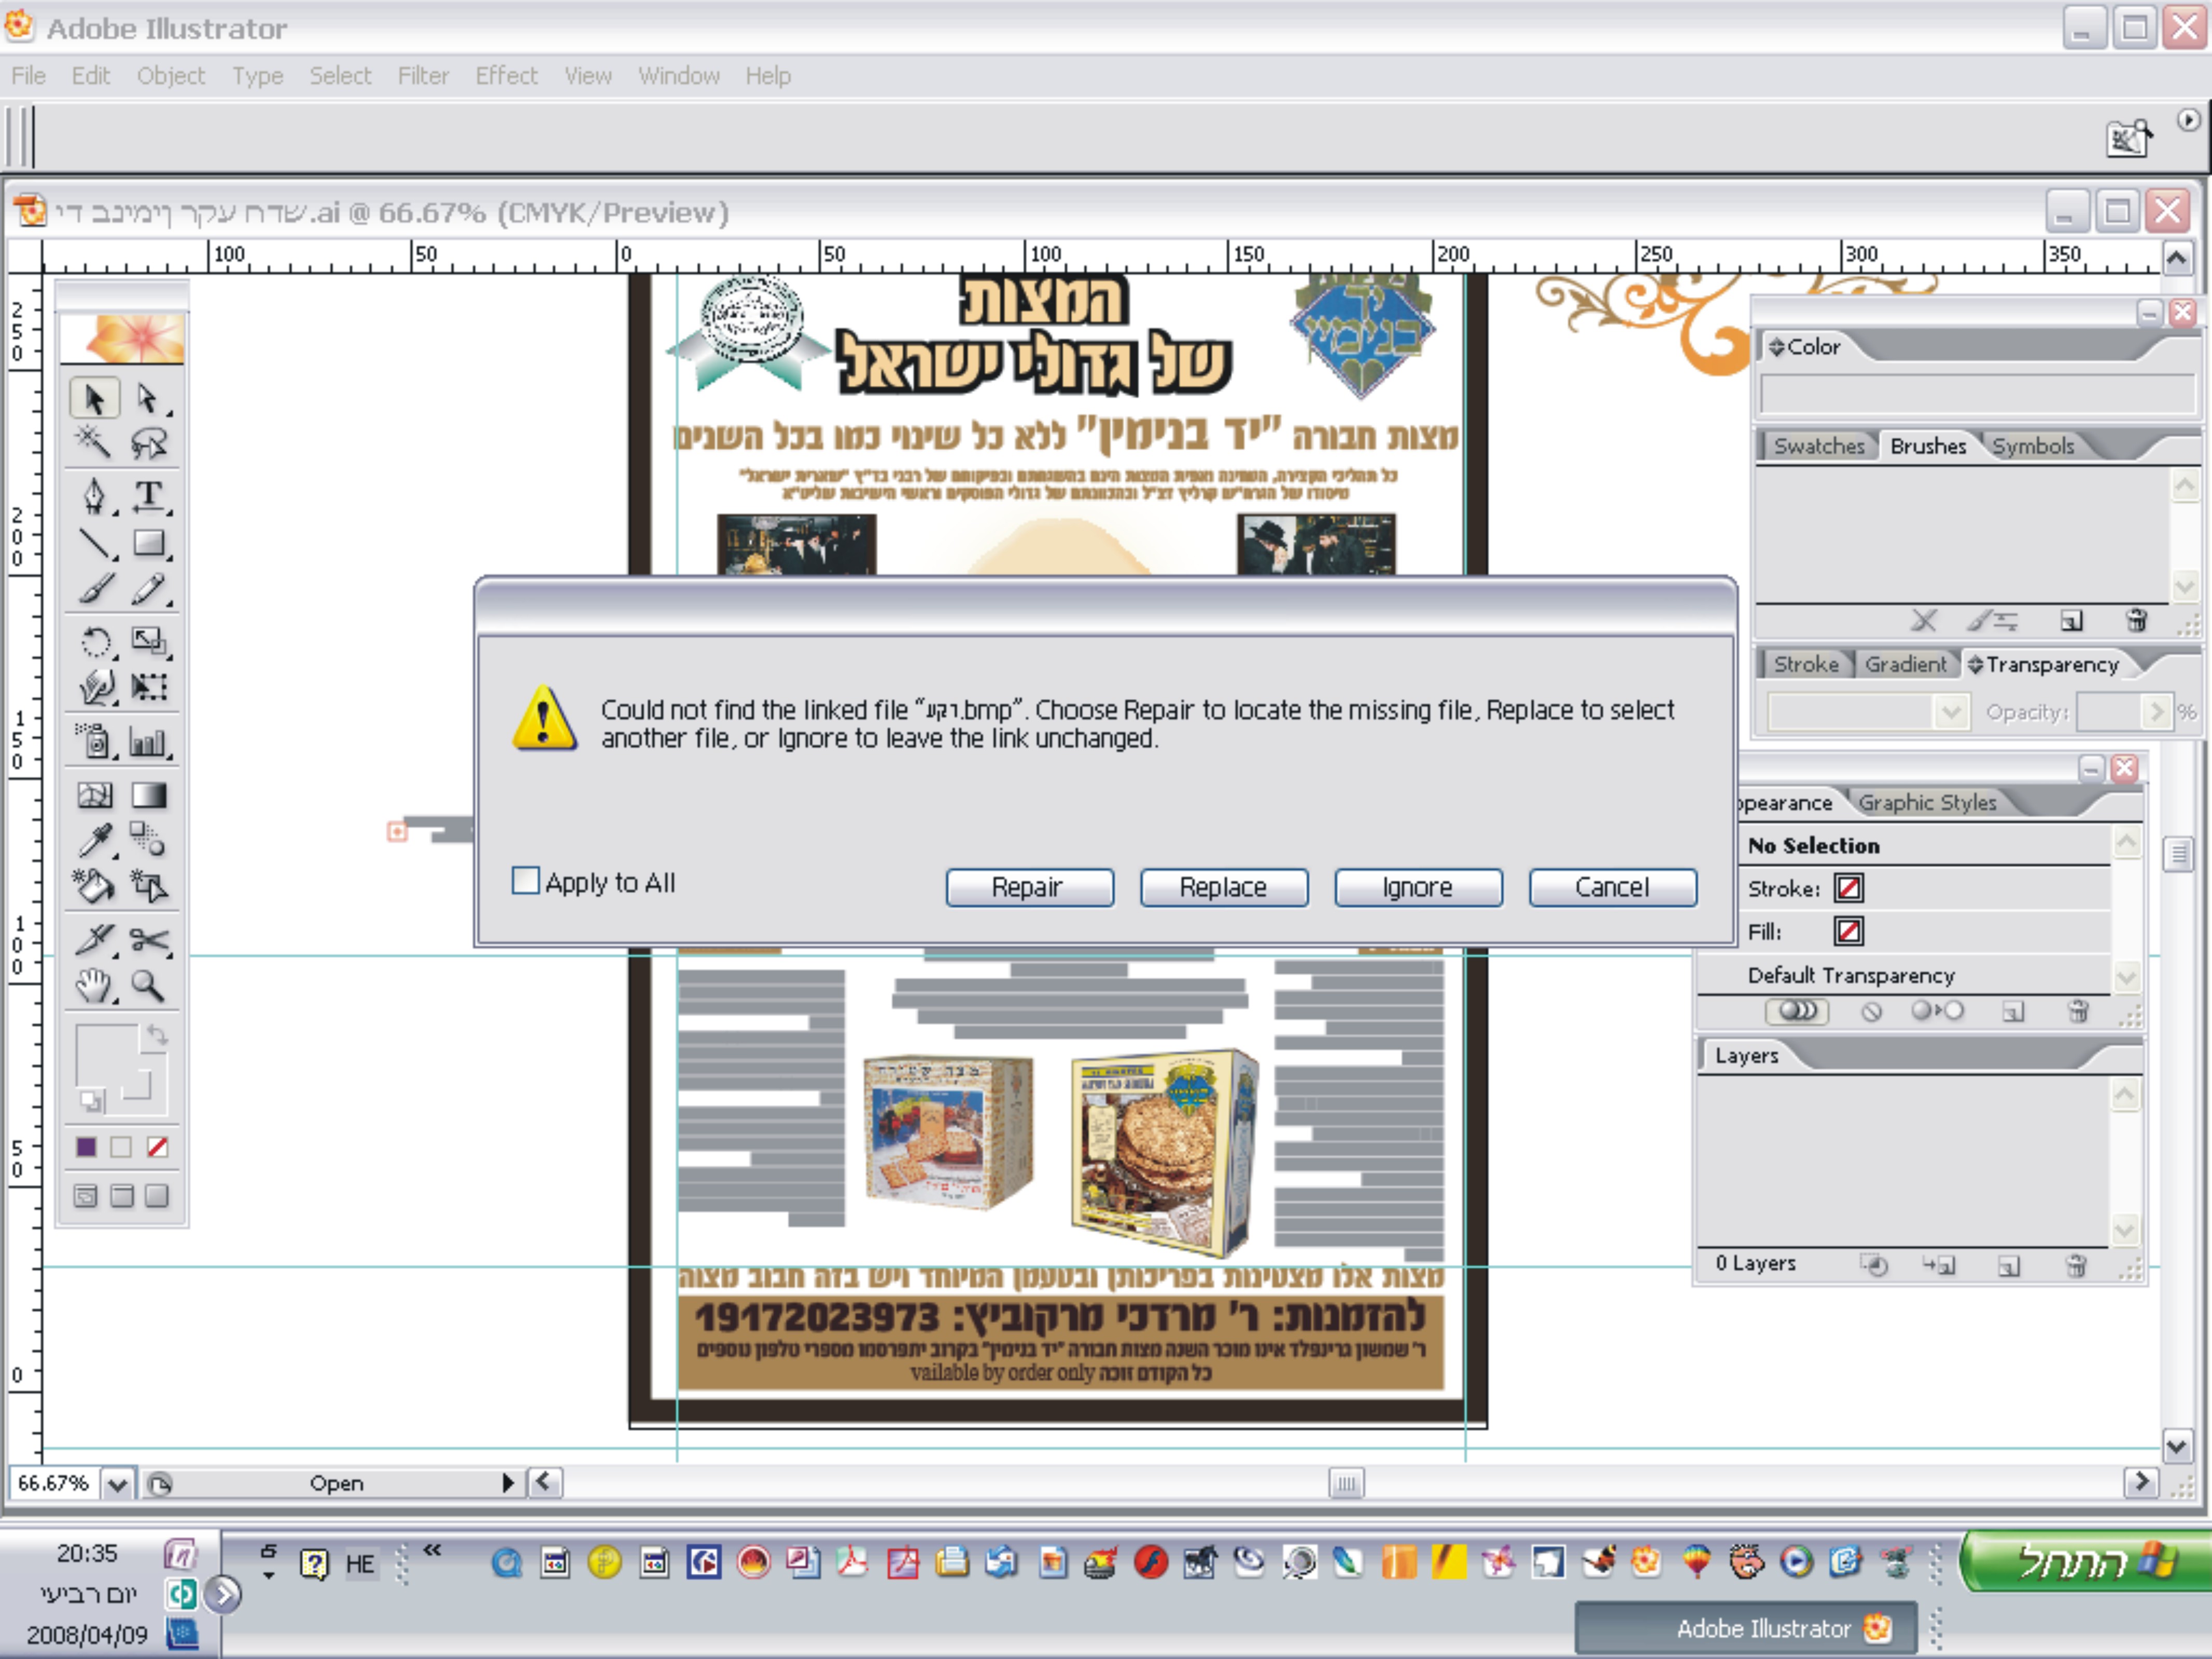Pick the Scissors tool
The width and height of the screenshot is (2212, 1659).
(x=149, y=940)
